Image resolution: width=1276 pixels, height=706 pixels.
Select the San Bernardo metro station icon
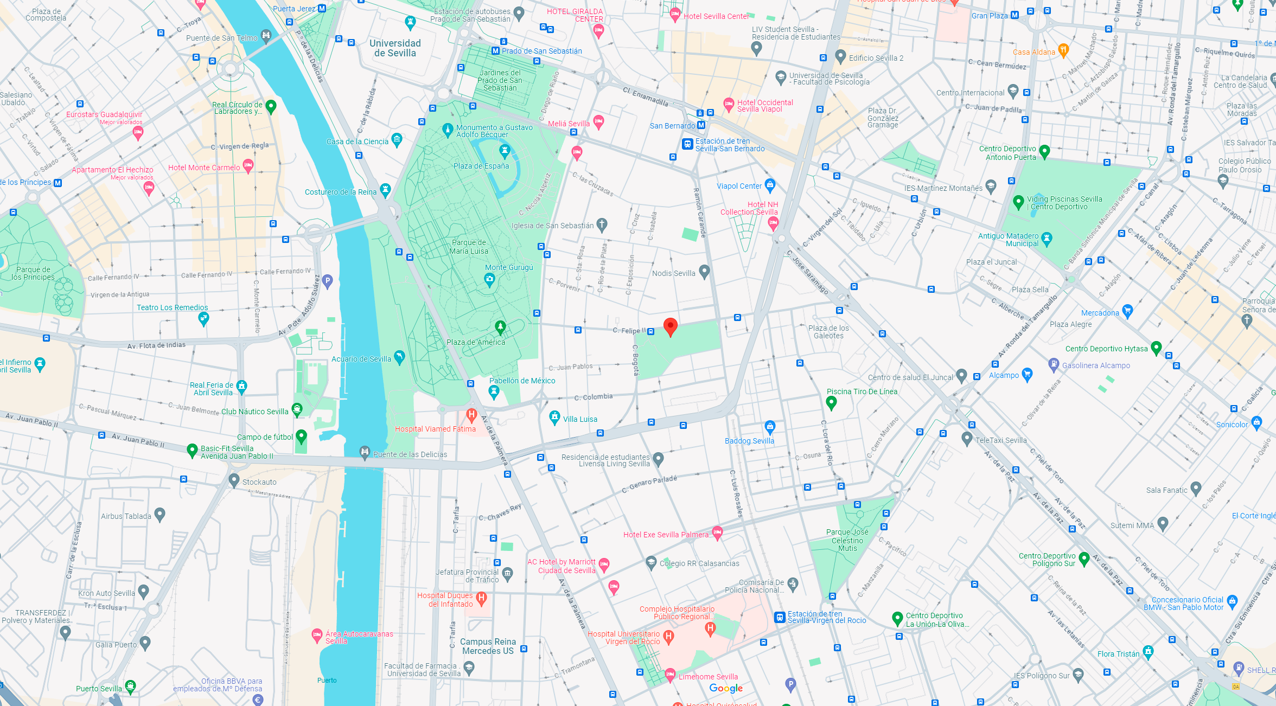(x=701, y=125)
